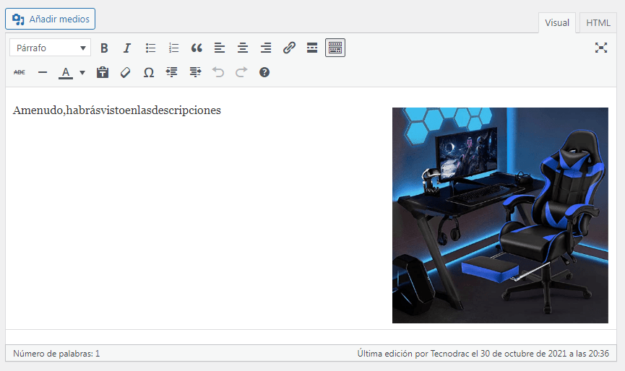
Task: Toggle the toolbar kitchen sink button
Action: (x=335, y=48)
